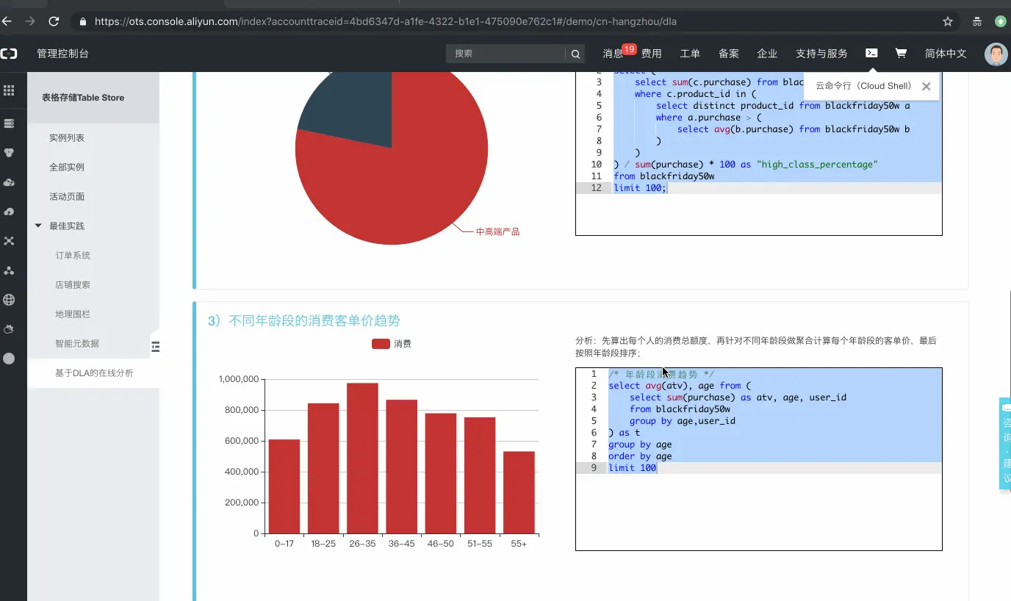Click the 55+ age bar
Screen dimensions: 1011x601
pyautogui.click(x=519, y=492)
